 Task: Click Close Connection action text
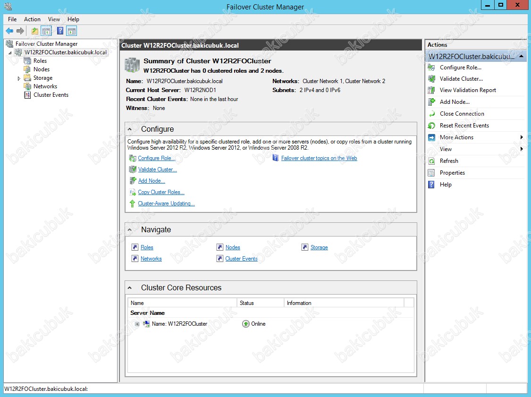[462, 114]
